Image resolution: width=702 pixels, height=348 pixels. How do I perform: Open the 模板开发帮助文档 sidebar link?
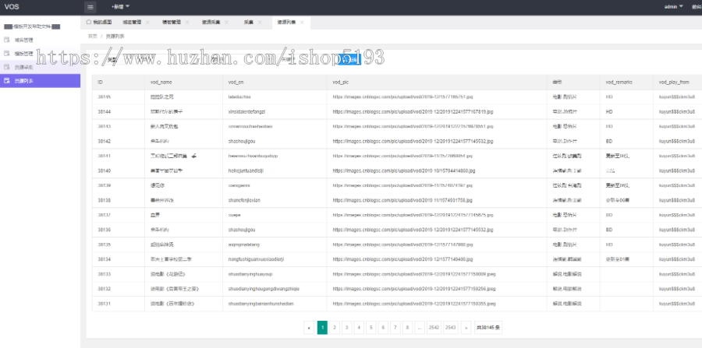[32, 26]
